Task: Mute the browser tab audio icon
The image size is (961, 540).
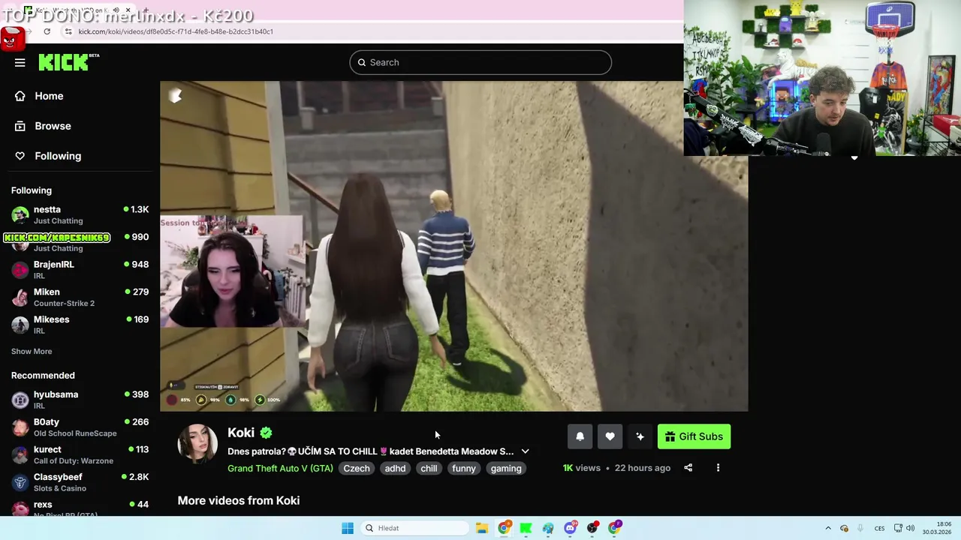Action: pos(116,10)
